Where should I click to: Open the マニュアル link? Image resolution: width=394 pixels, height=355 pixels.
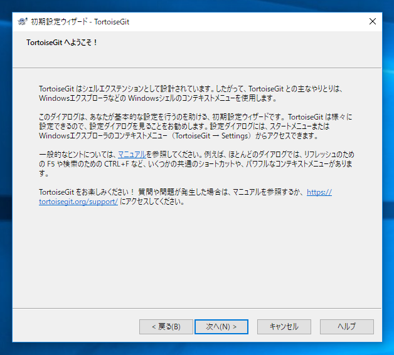click(x=132, y=155)
